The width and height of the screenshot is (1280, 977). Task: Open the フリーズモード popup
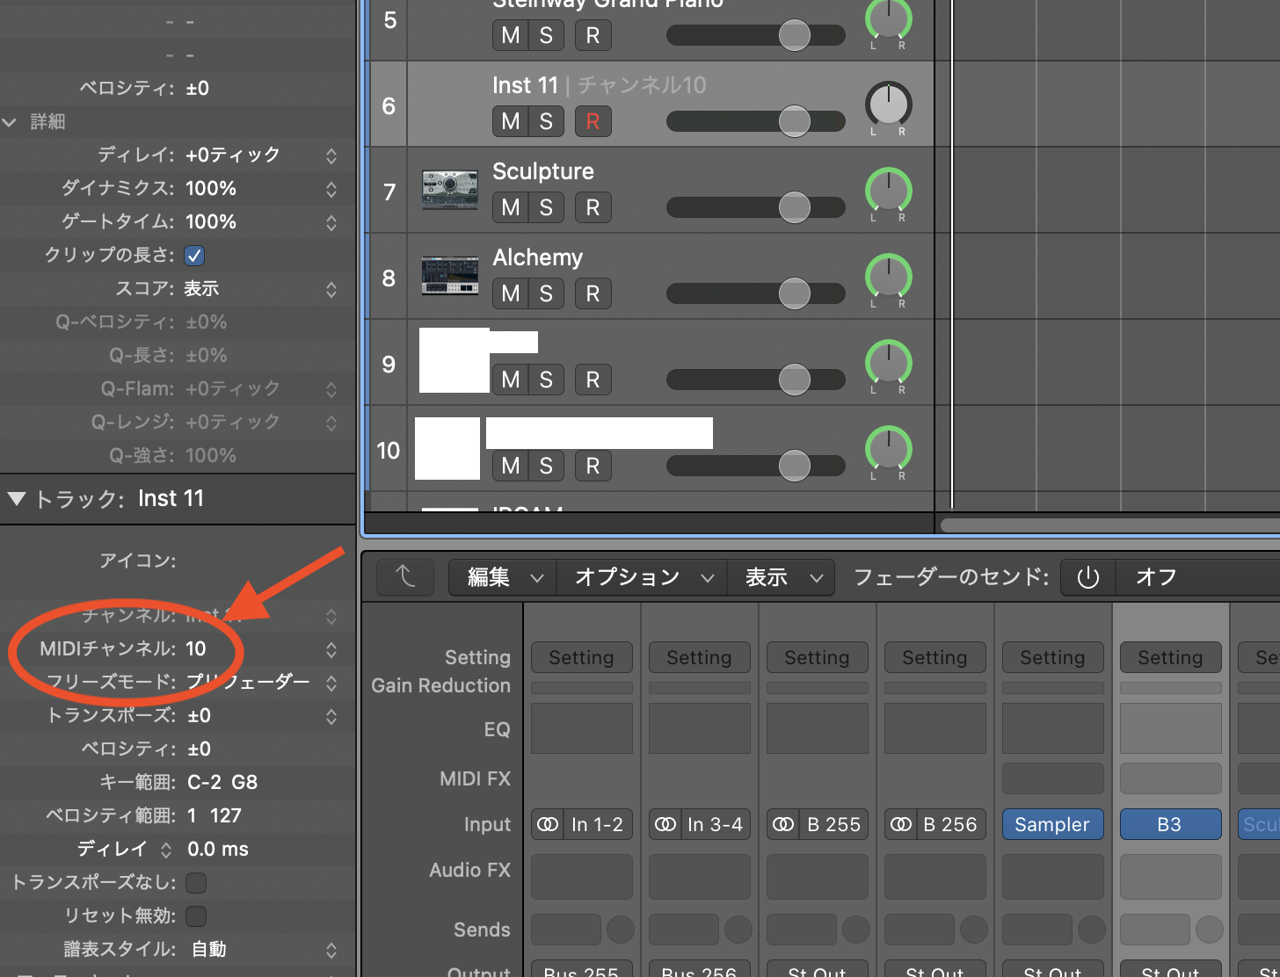(x=331, y=683)
